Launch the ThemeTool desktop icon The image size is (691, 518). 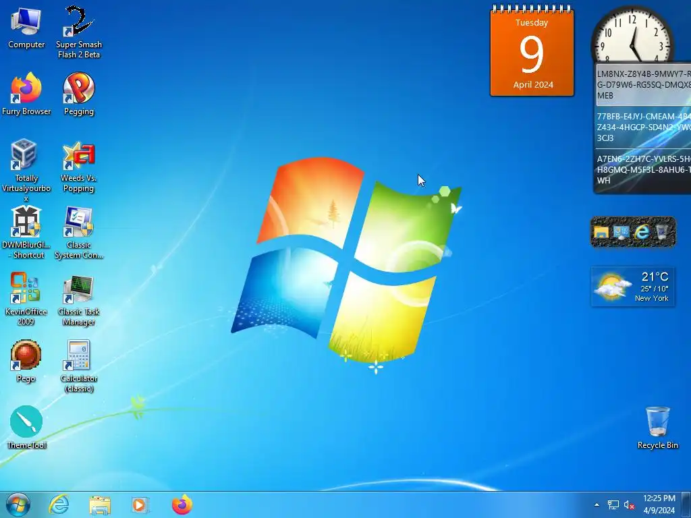pos(26,427)
